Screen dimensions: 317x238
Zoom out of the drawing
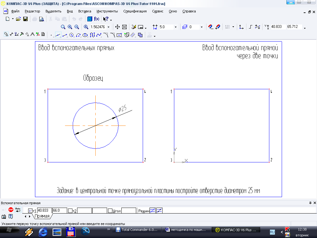point(77,27)
